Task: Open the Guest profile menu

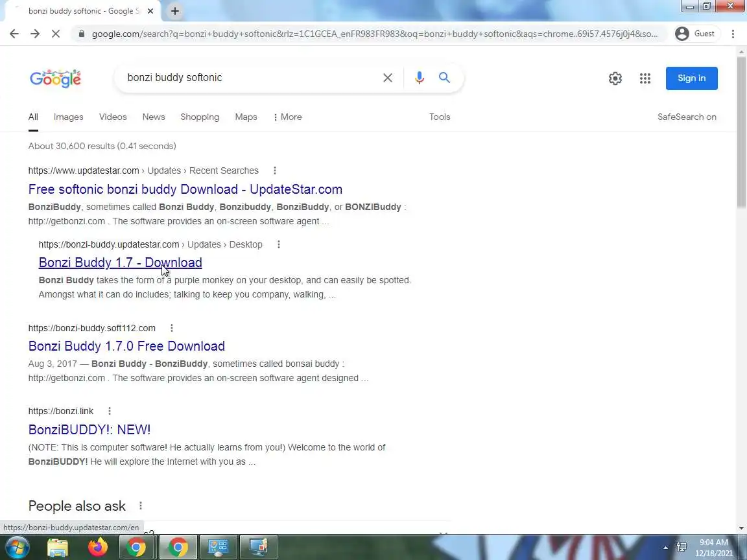Action: [696, 34]
